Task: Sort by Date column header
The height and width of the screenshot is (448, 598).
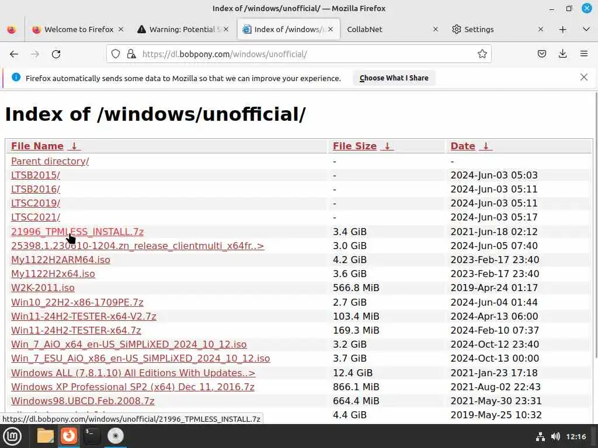Action: [463, 146]
